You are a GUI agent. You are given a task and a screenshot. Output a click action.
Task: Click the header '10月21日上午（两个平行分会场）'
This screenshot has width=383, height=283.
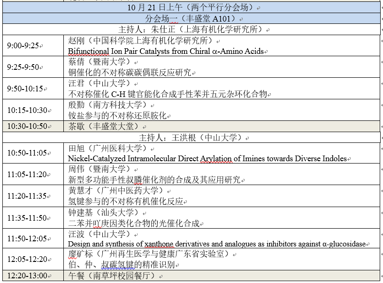(x=191, y=7)
